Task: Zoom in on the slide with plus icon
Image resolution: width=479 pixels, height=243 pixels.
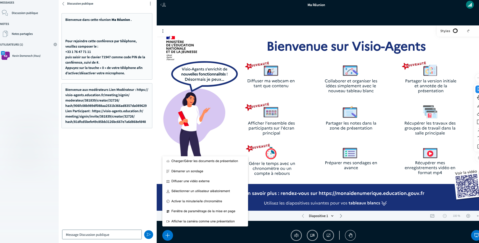Action: [468, 216]
